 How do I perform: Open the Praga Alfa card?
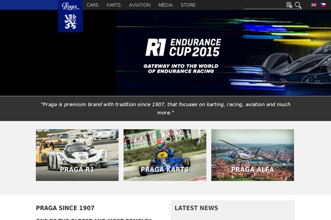tap(253, 155)
